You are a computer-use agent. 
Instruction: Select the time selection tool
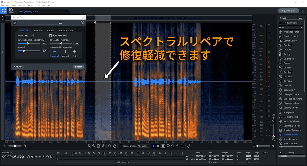point(153,146)
